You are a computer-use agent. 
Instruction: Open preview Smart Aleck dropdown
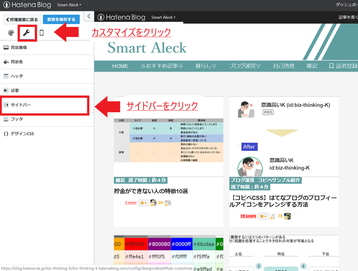163,17
